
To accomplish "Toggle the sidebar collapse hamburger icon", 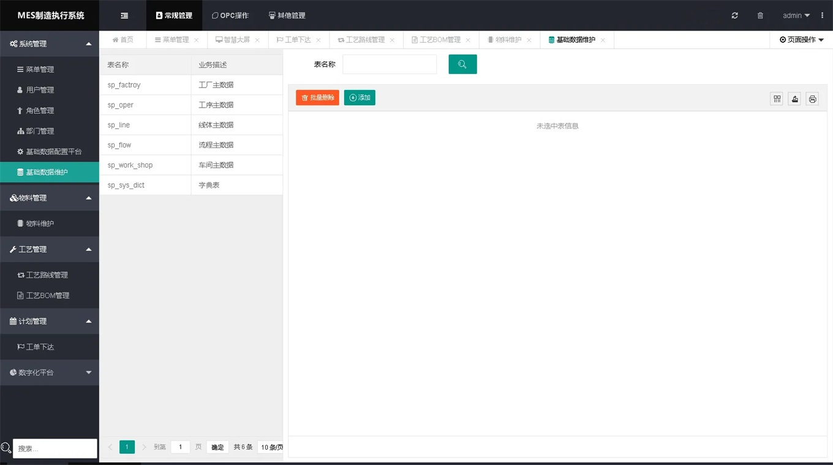I will pyautogui.click(x=124, y=15).
